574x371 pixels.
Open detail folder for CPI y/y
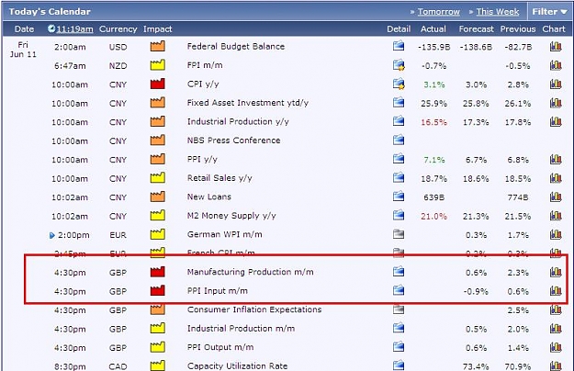(x=399, y=84)
